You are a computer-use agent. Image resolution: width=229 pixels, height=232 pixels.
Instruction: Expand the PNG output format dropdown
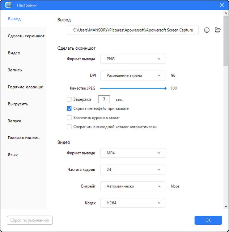point(132,59)
